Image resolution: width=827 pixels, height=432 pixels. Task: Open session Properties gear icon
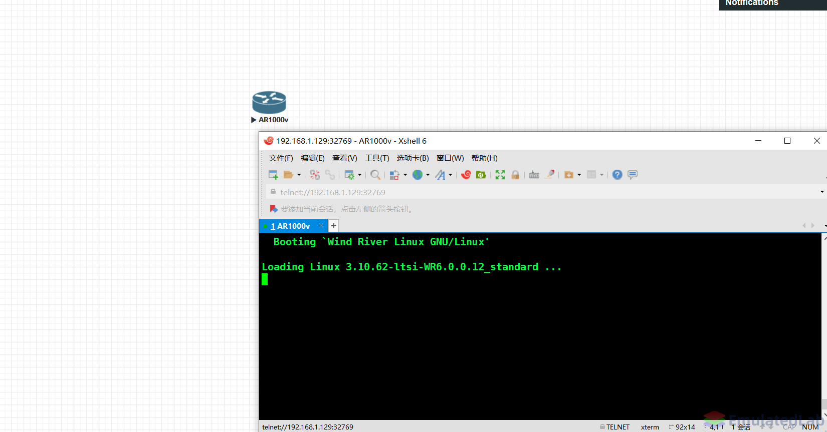(349, 175)
